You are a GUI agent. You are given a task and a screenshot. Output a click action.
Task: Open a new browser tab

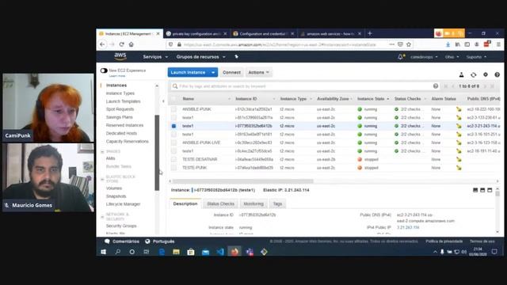[x=370, y=33]
